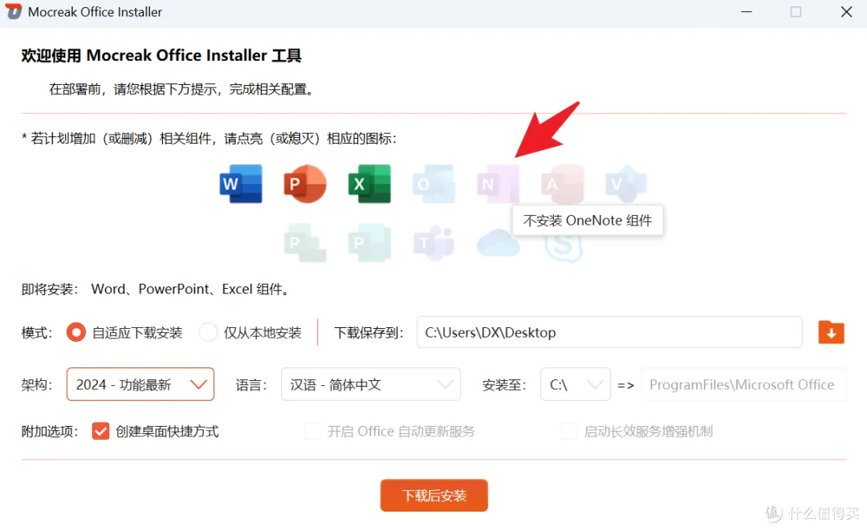Enable the dimmed Visio component icon
This screenshot has height=531, width=867.
pos(626,184)
